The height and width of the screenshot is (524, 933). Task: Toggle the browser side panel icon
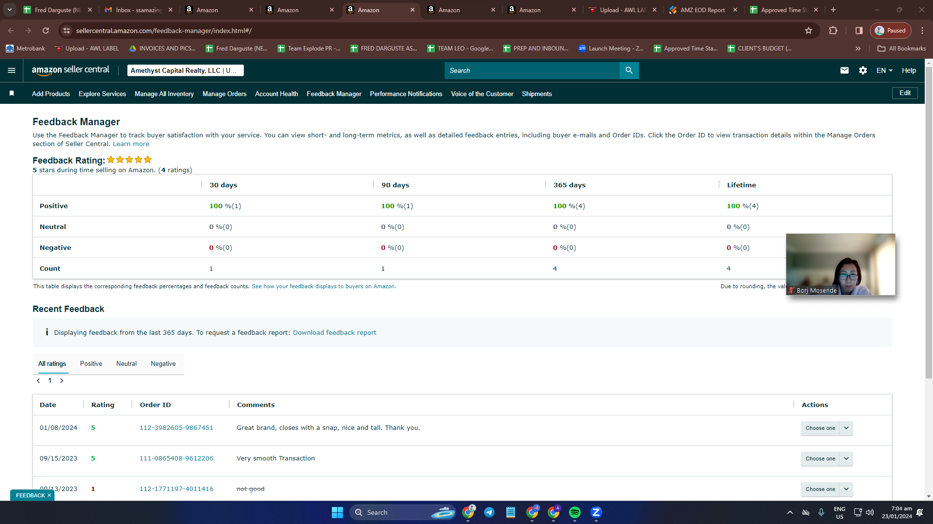859,31
